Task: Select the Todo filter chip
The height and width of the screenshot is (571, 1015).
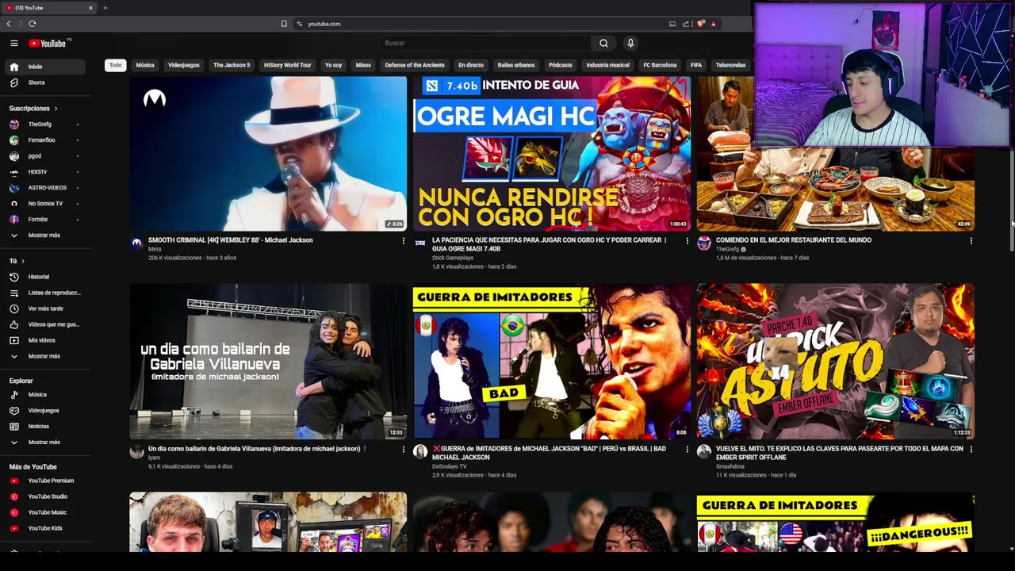Action: coord(116,65)
